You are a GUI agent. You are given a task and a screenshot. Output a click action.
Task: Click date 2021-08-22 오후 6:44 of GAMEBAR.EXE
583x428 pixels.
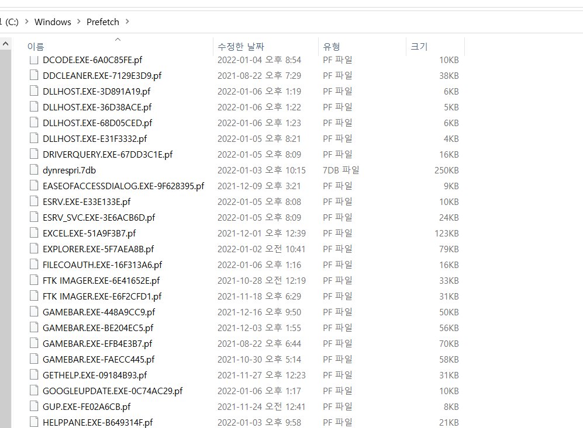click(259, 344)
